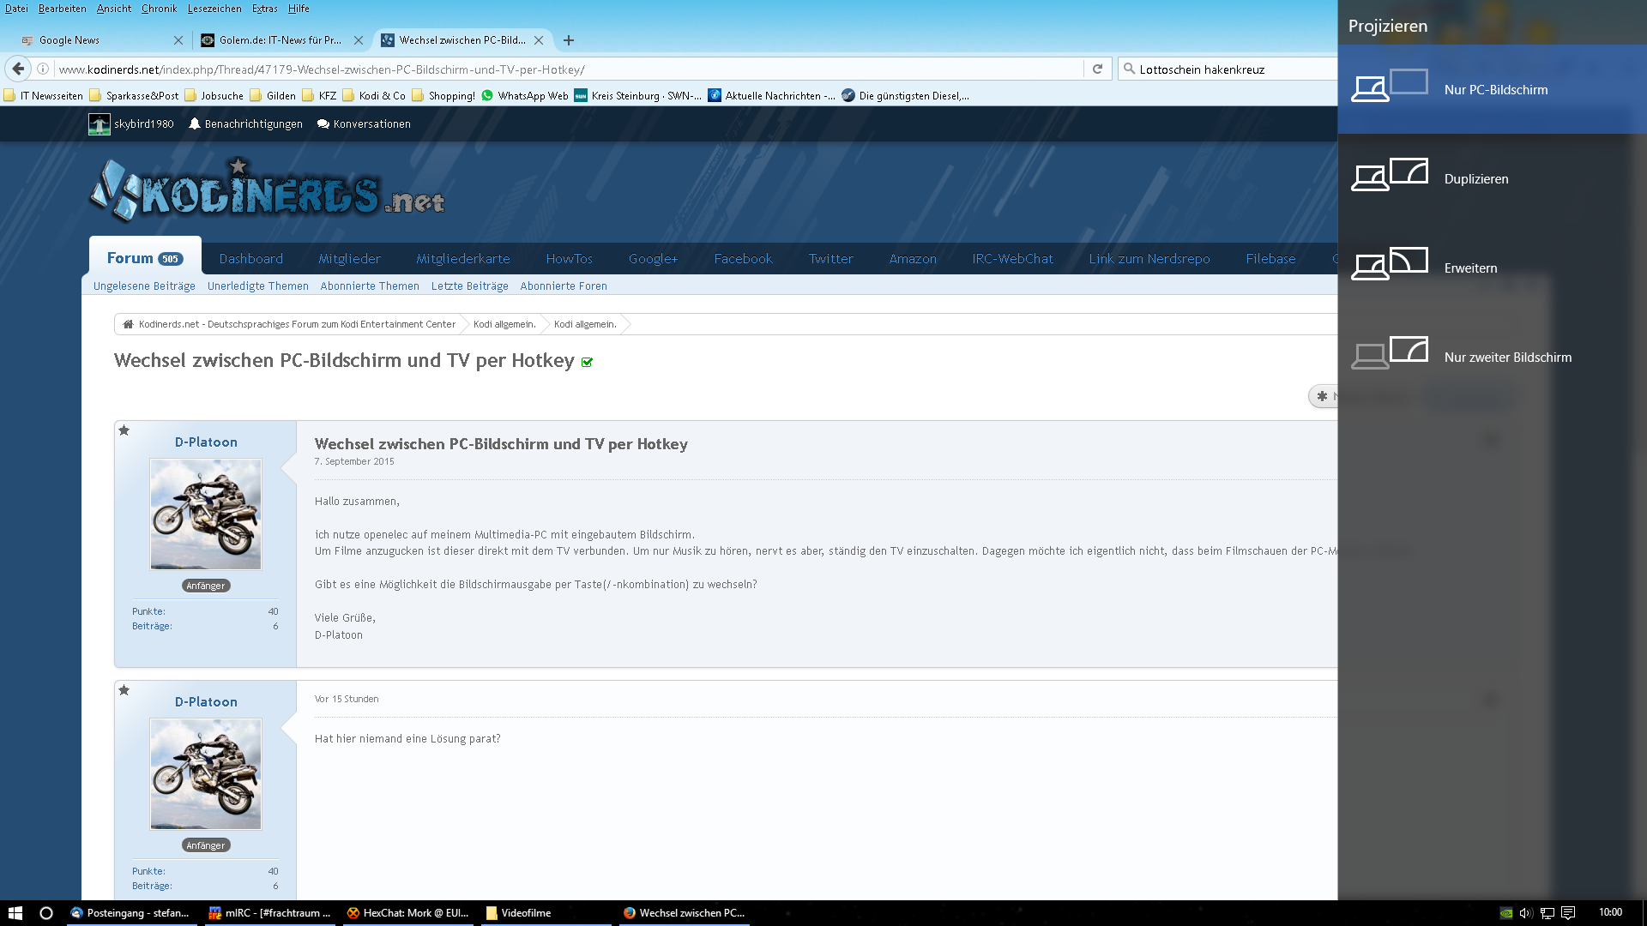Click NVIDIA tray icon
This screenshot has width=1647, height=926.
pos(1506,913)
